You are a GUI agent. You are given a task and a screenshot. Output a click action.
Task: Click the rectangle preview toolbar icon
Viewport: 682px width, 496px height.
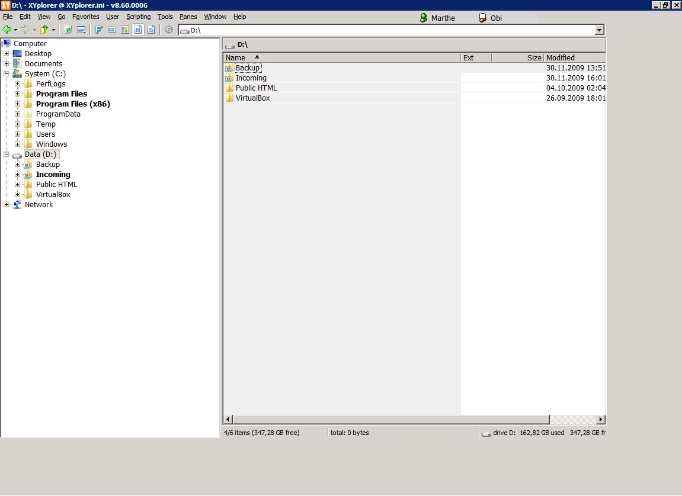(112, 30)
